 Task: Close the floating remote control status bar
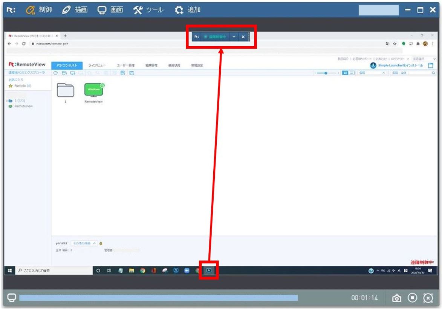point(243,37)
